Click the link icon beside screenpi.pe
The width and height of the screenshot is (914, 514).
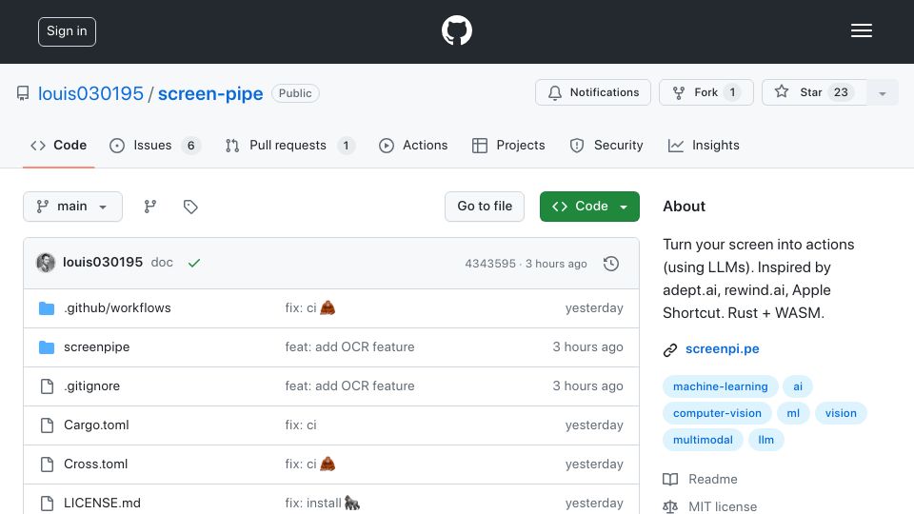[670, 349]
